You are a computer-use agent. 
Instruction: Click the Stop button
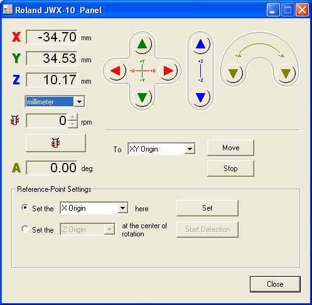(x=230, y=169)
